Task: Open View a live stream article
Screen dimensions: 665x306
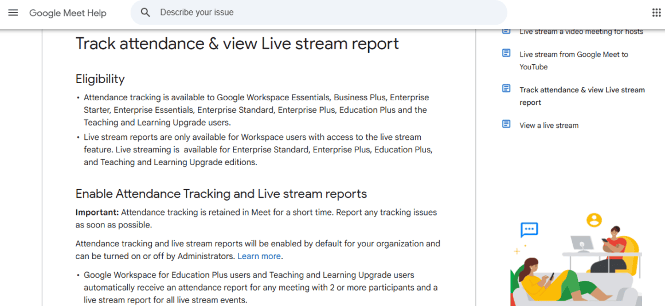Action: click(549, 125)
